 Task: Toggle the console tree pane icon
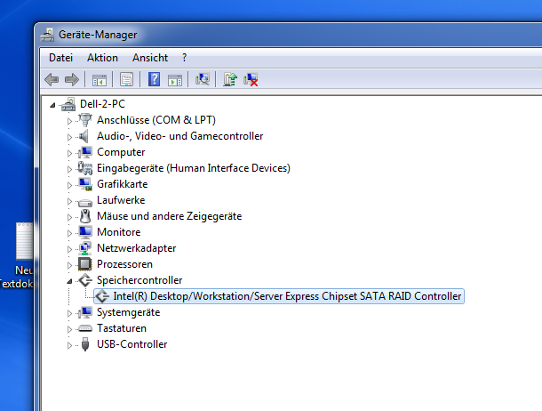(100, 79)
